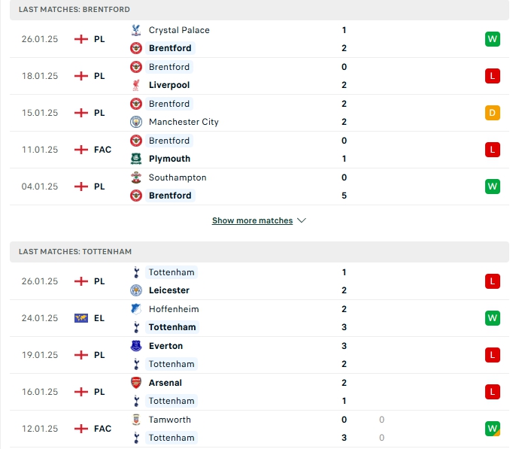
Task: Click the Everton club crest icon
Action: [136, 346]
